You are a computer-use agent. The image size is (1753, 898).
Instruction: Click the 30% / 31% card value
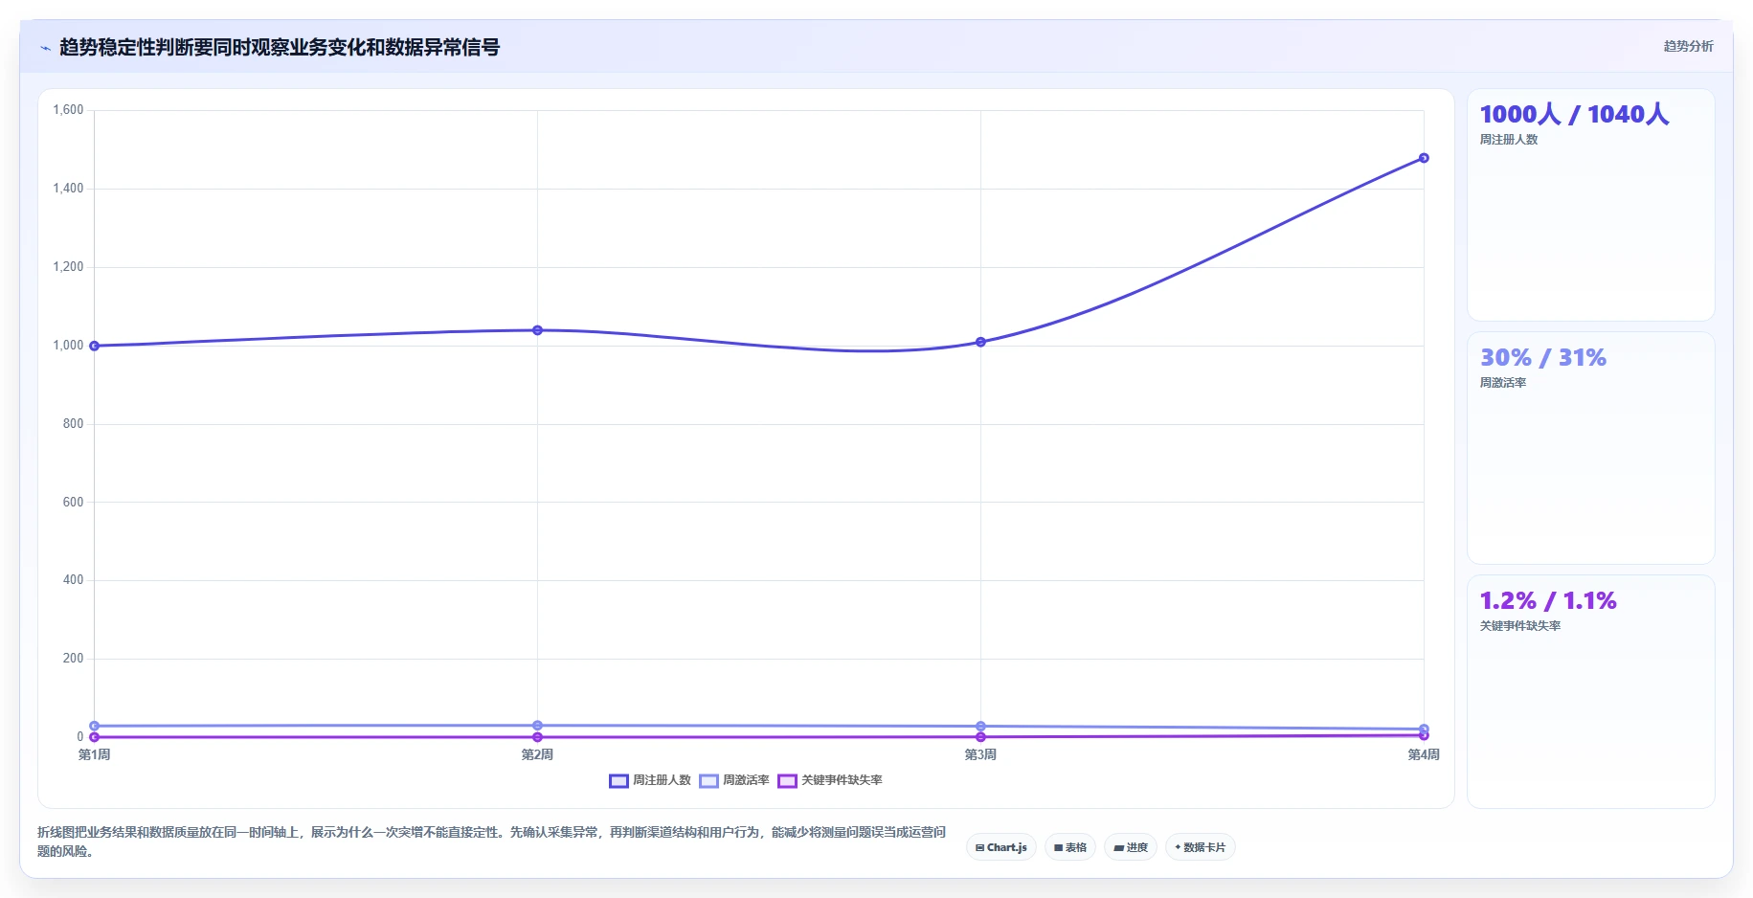coord(1543,358)
